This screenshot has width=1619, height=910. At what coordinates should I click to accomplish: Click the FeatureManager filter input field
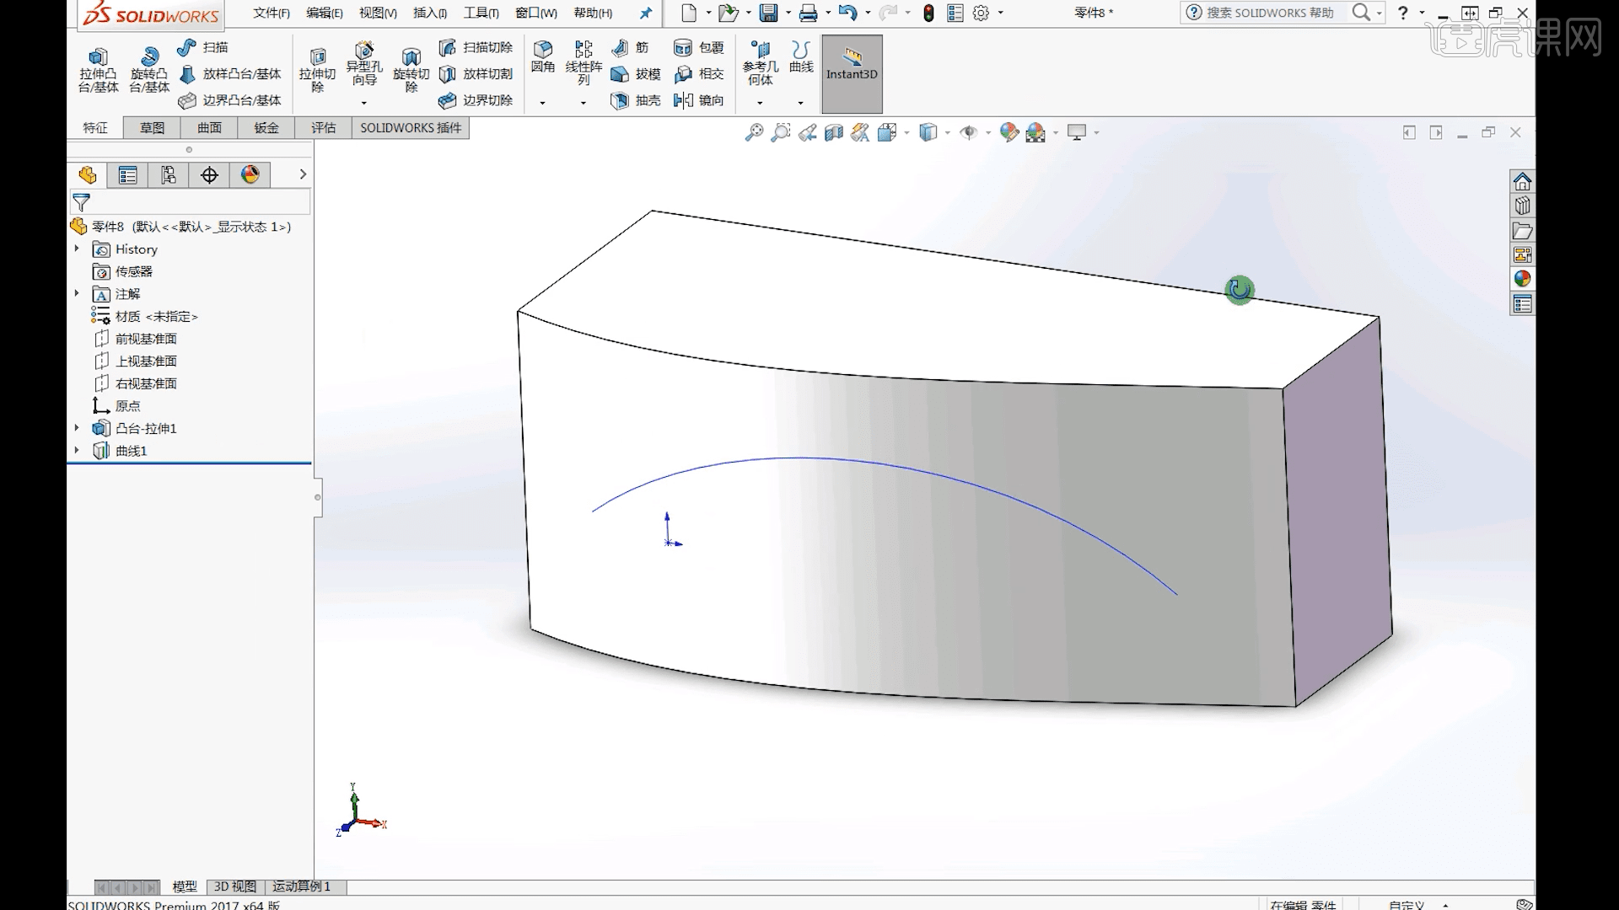tap(194, 202)
